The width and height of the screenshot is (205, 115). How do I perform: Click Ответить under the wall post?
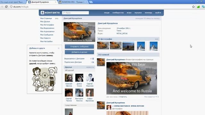click(x=123, y=97)
